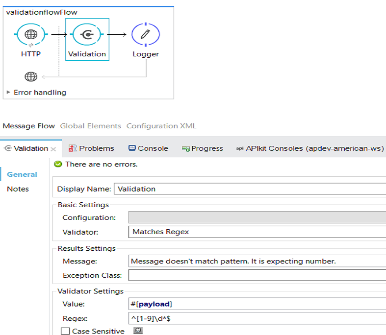Click the HTTP response globe icon
This screenshot has width=386, height=335.
[31, 76]
